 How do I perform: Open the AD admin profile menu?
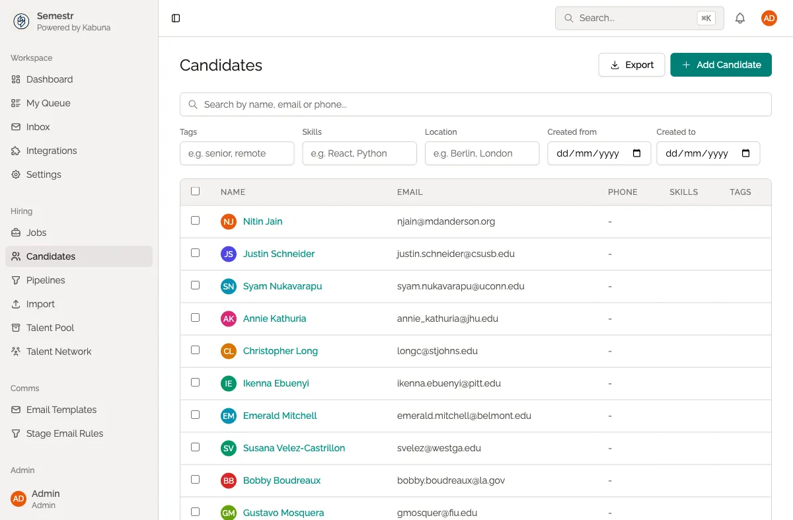pyautogui.click(x=769, y=18)
